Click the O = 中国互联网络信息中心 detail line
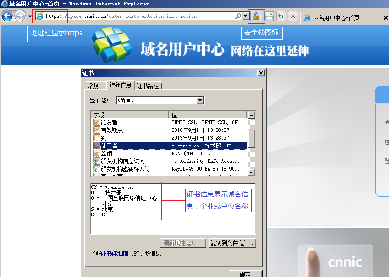This screenshot has width=389, height=277. [x=124, y=198]
